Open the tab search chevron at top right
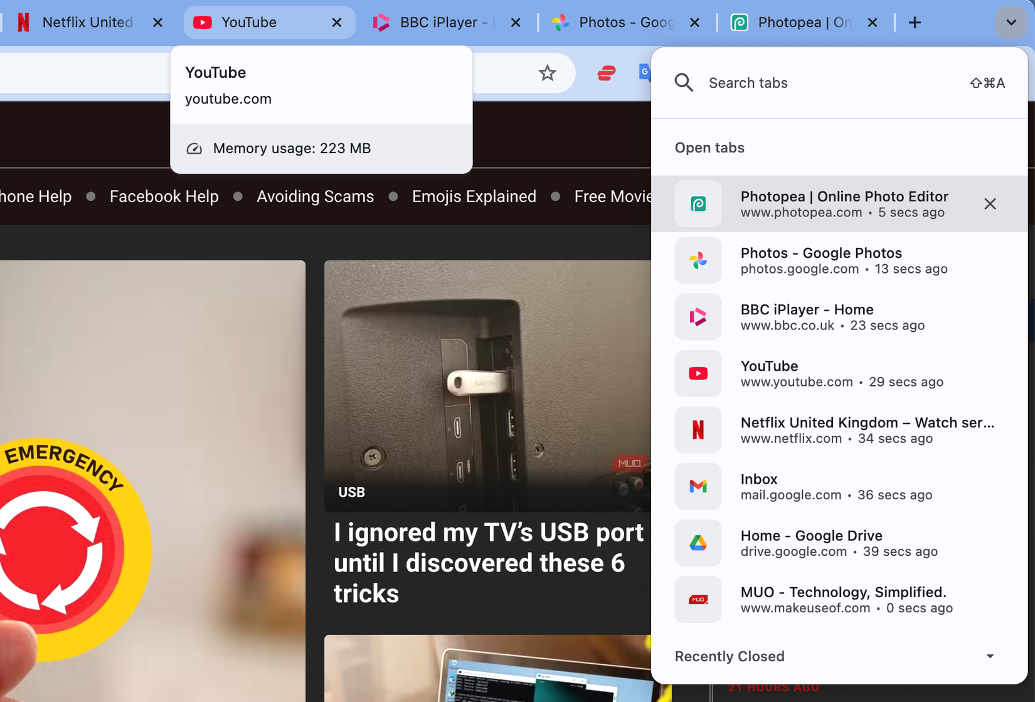1035x702 pixels. pos(1011,22)
